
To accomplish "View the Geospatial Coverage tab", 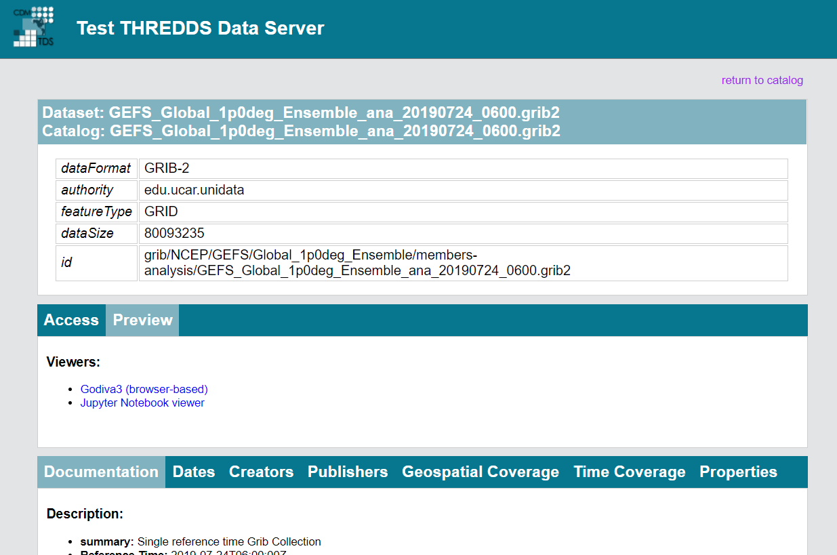I will (481, 472).
